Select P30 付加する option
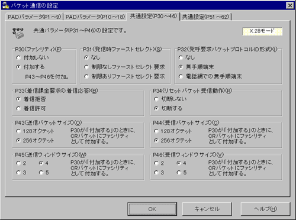This screenshot has width=296, height=220. pyautogui.click(x=31, y=67)
